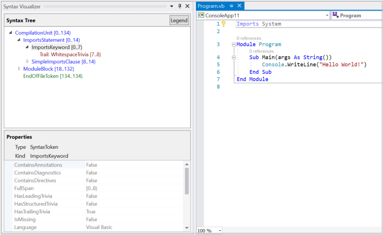Image resolution: width=383 pixels, height=235 pixels.
Task: Collapse the ImportsStatement tree node
Action: 19,40
